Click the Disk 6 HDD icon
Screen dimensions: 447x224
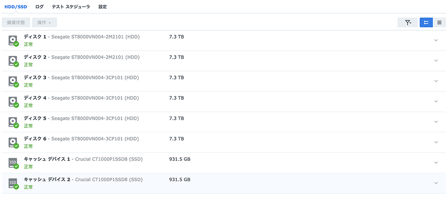point(13,142)
